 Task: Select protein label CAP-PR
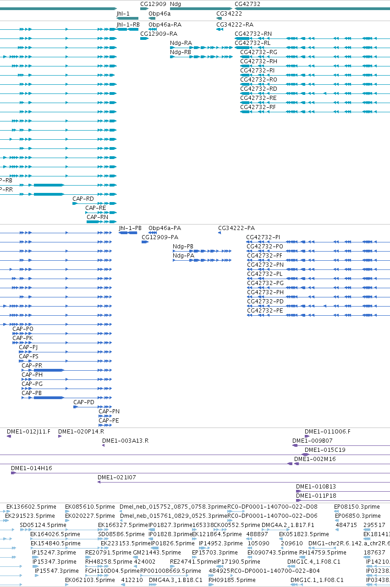[32, 365]
